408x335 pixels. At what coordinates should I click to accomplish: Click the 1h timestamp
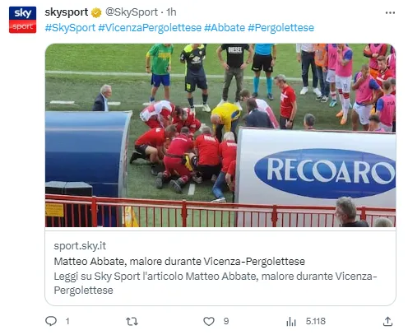171,12
